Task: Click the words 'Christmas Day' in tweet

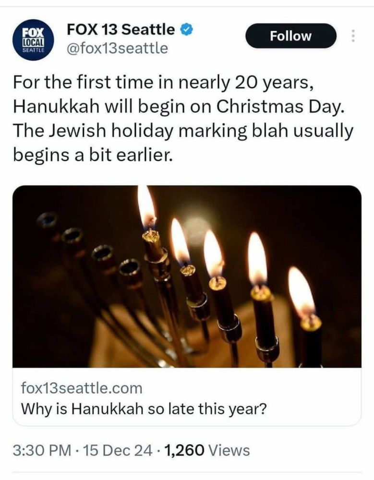Action: point(278,107)
